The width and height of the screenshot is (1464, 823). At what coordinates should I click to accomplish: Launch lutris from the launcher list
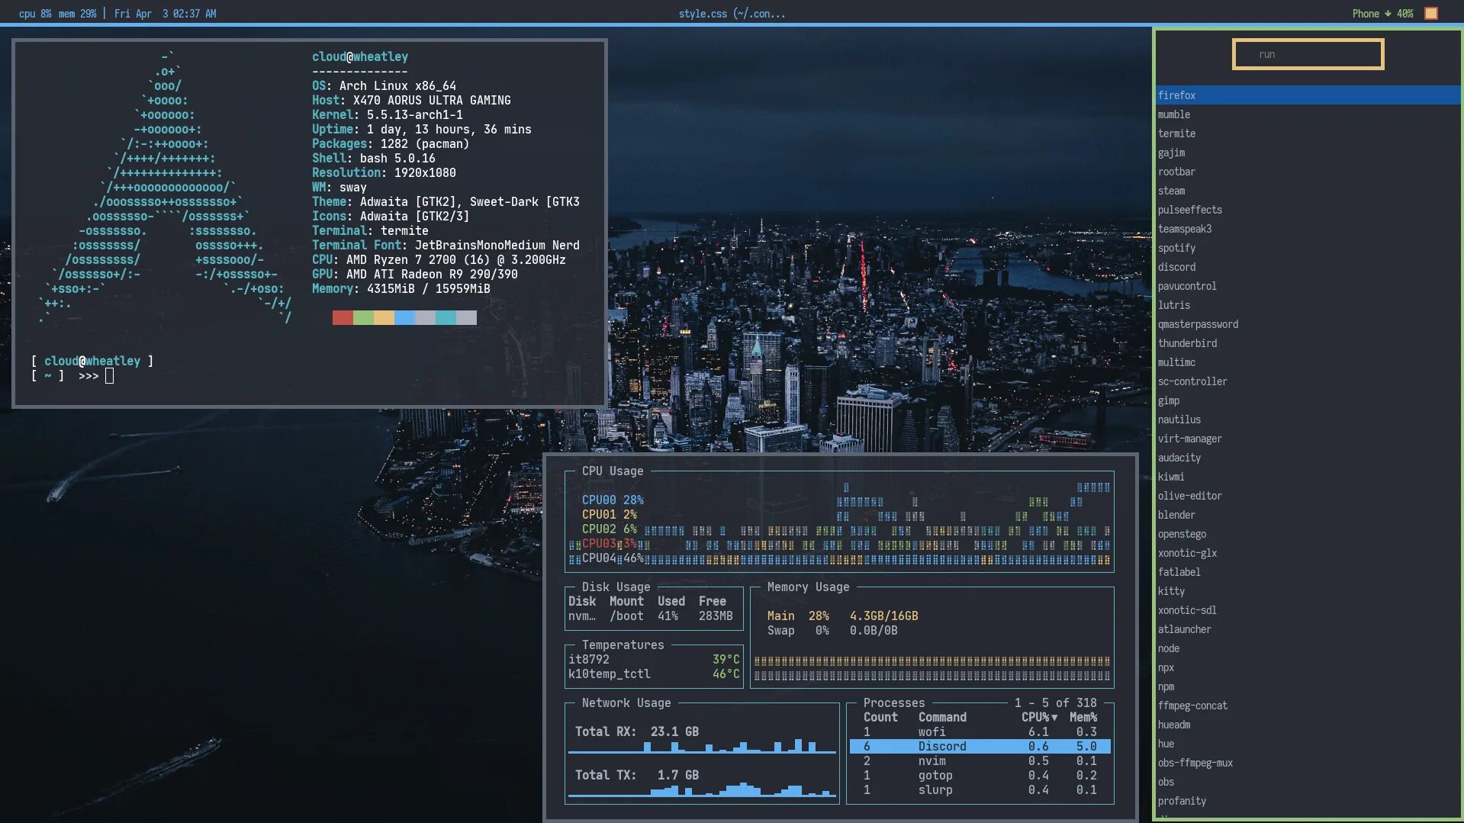coord(1308,305)
